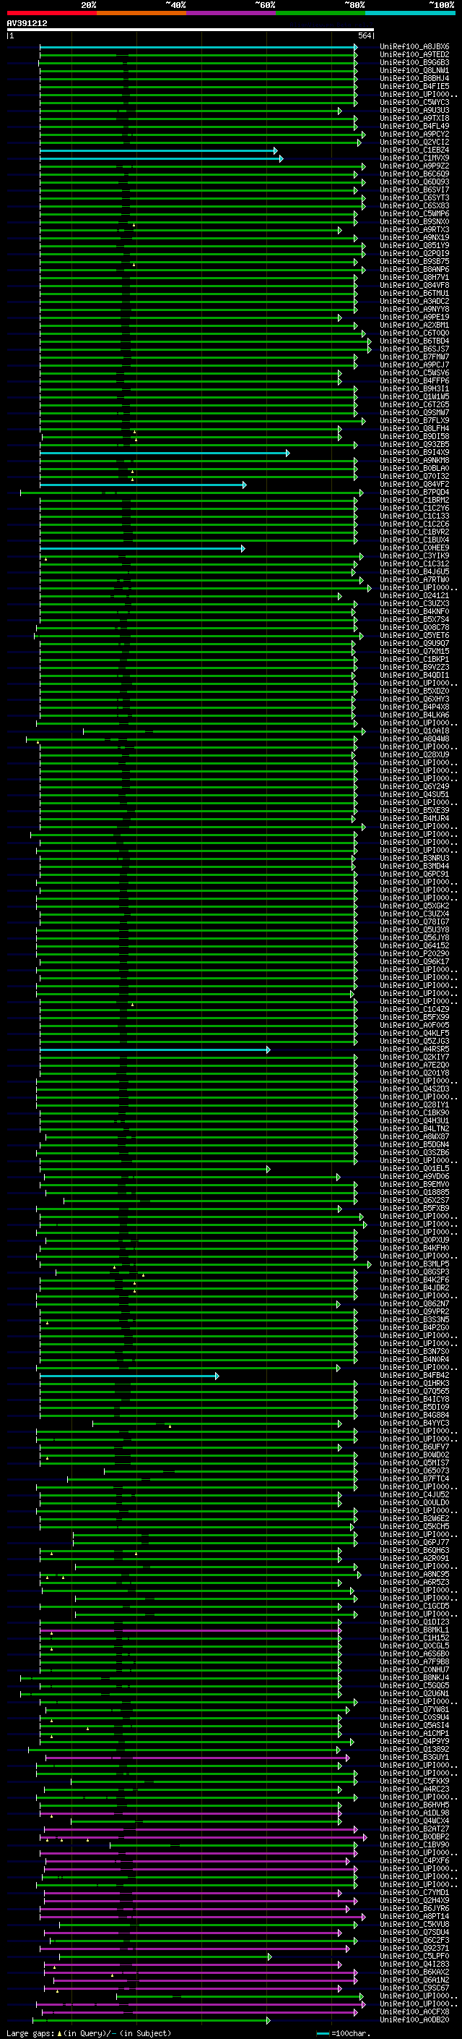Click the white query sequence bar

tap(191, 29)
